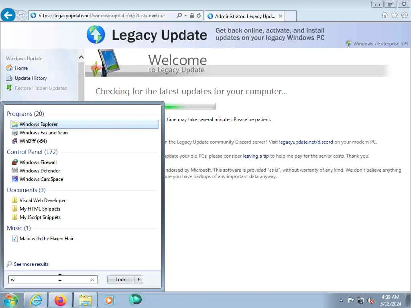Click the Lock button
This screenshot has width=411, height=308.
(120, 280)
